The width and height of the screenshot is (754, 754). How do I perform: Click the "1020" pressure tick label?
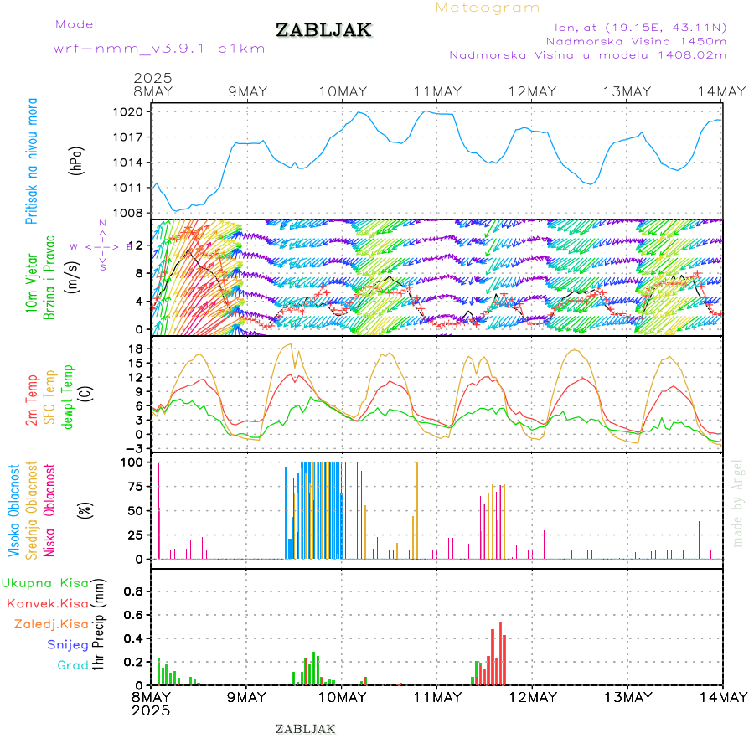point(127,112)
